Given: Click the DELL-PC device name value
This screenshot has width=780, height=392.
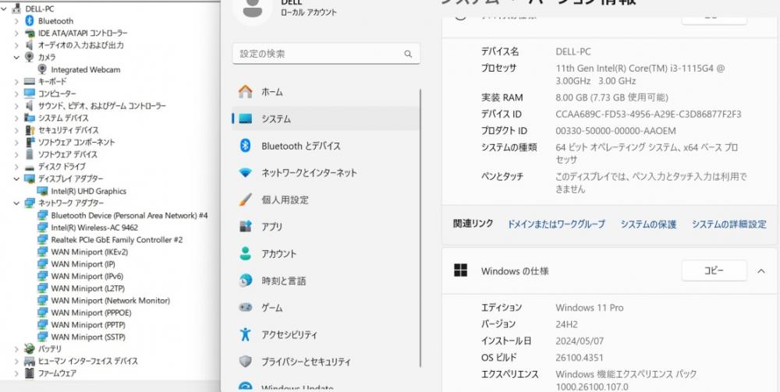Looking at the screenshot, I should coord(573,51).
